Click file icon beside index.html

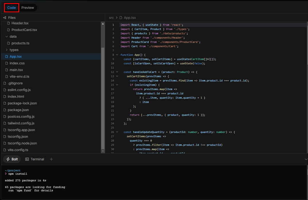5,97
